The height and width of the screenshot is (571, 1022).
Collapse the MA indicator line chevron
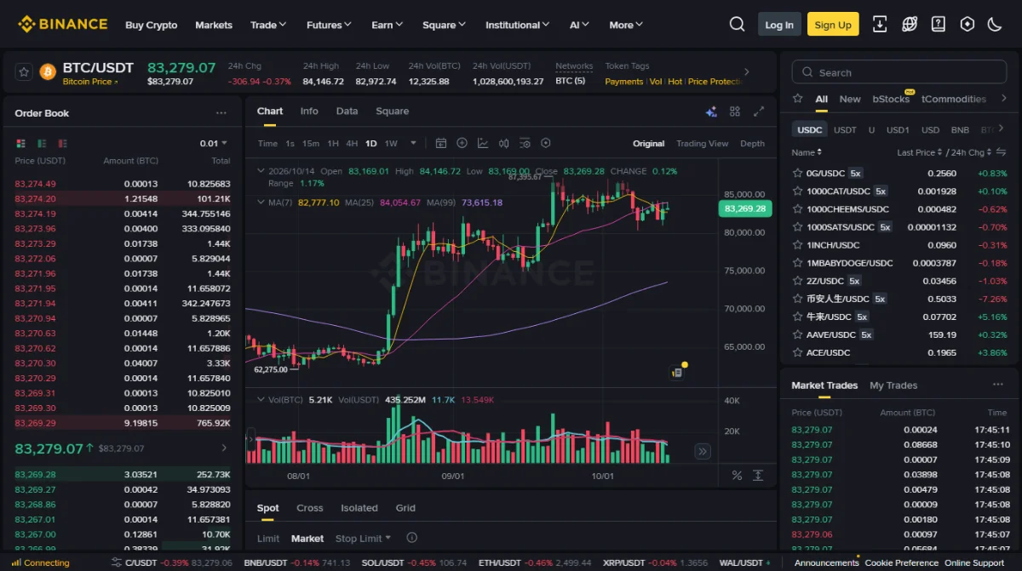(x=261, y=203)
